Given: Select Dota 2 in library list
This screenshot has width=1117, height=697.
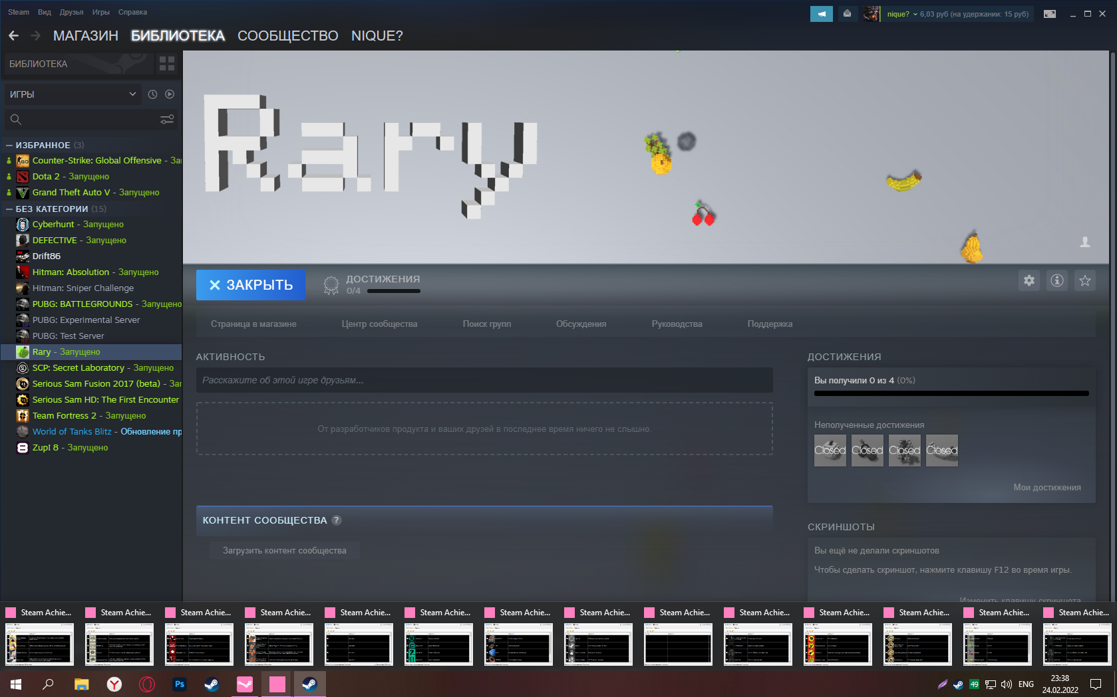Looking at the screenshot, I should (91, 177).
